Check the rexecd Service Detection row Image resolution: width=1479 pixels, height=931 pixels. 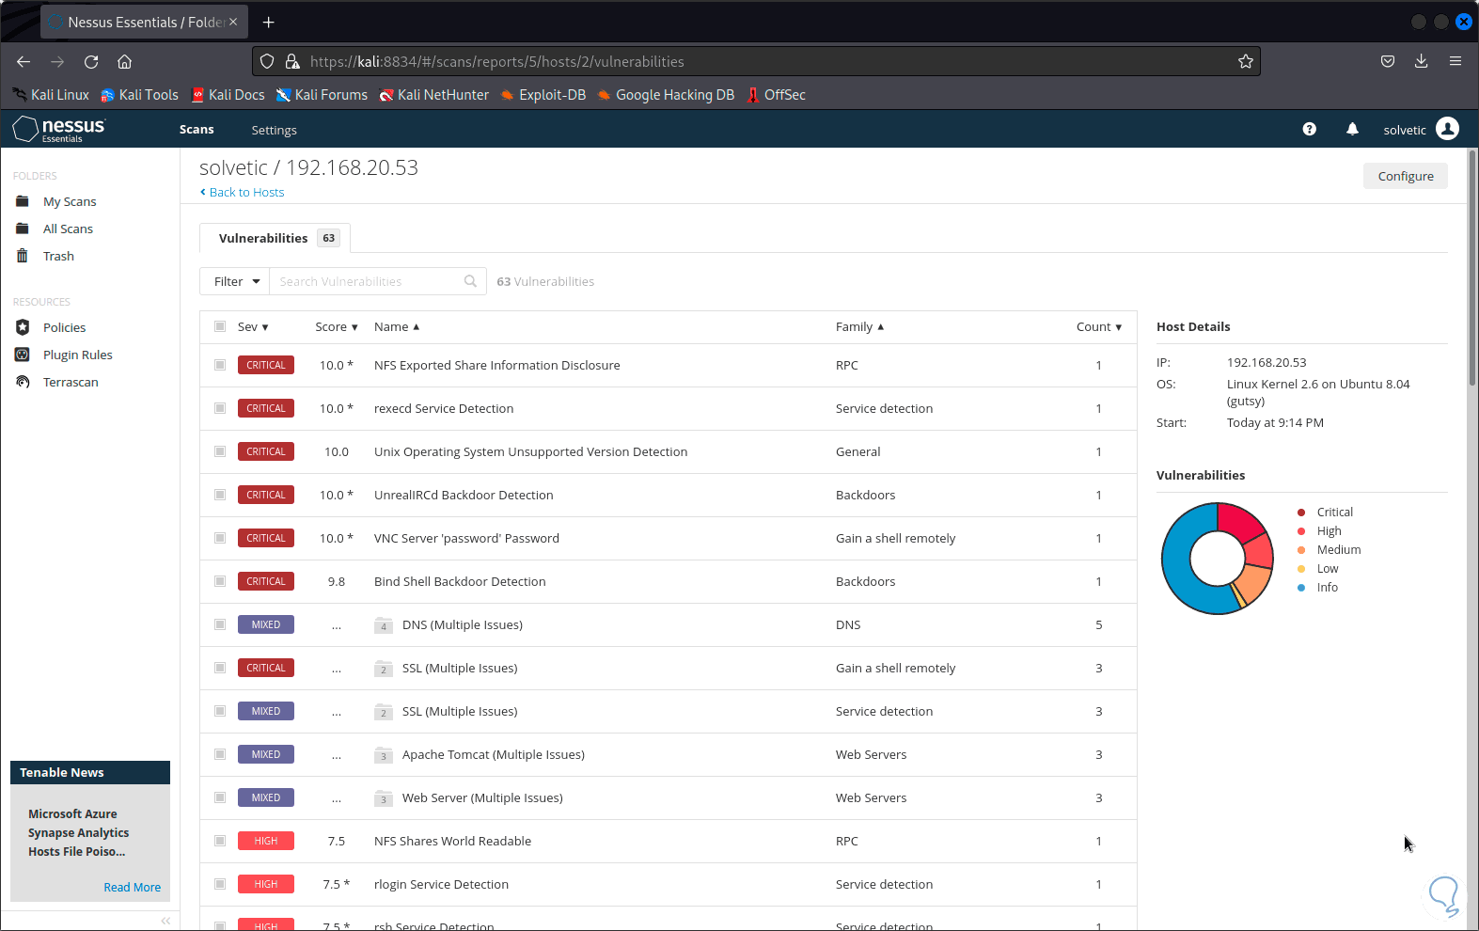point(220,408)
